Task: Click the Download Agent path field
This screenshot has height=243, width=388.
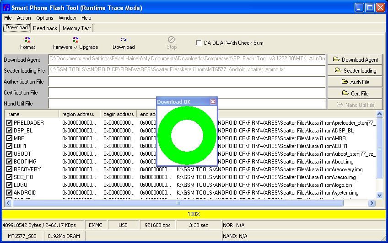Action: click(x=187, y=59)
